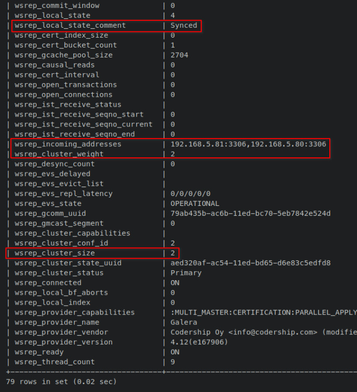Image resolution: width=357 pixels, height=392 pixels.
Task: Click the wsrep_ready variable name
Action: tap(39, 352)
